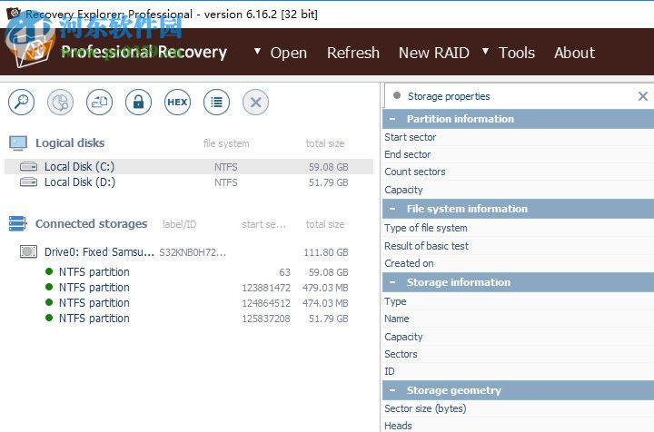This screenshot has width=654, height=432.
Task: Click the Sectors property row
Action: [x=518, y=354]
